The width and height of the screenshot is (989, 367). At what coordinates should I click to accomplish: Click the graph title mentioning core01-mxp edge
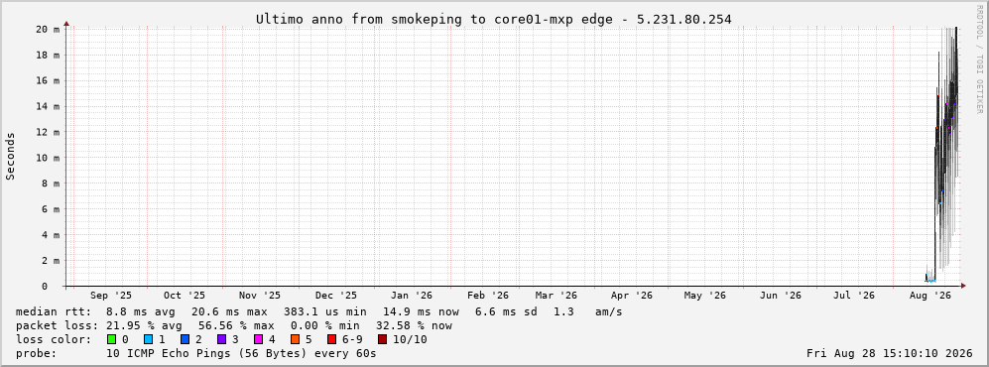pyautogui.click(x=493, y=20)
